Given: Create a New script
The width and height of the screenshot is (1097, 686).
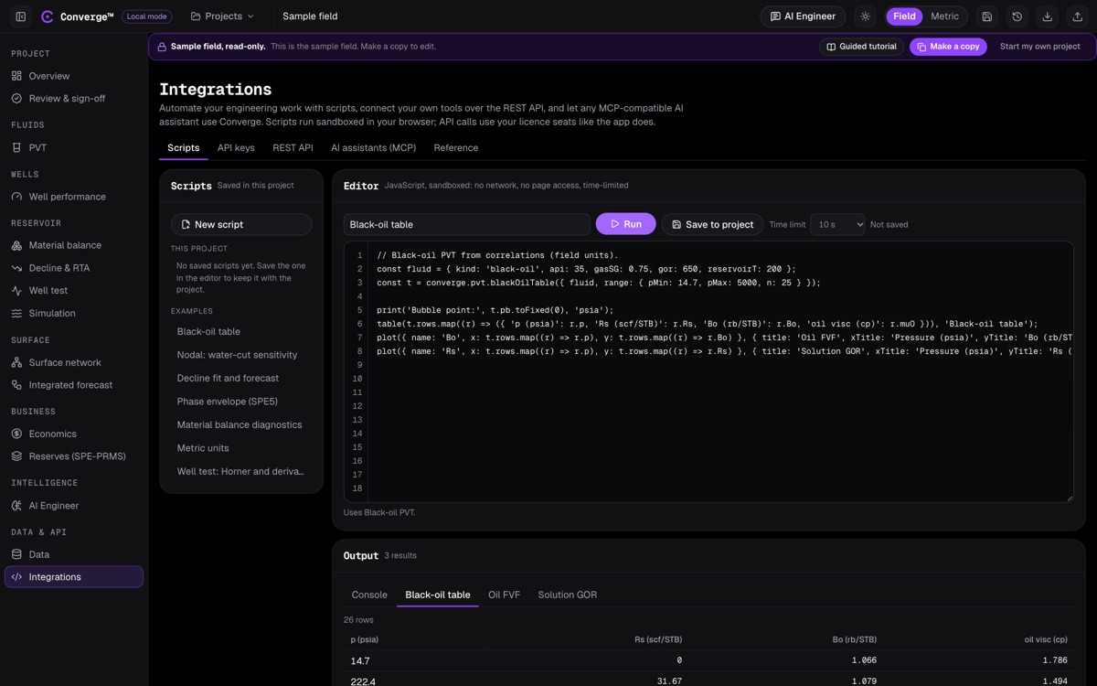Looking at the screenshot, I should (241, 224).
